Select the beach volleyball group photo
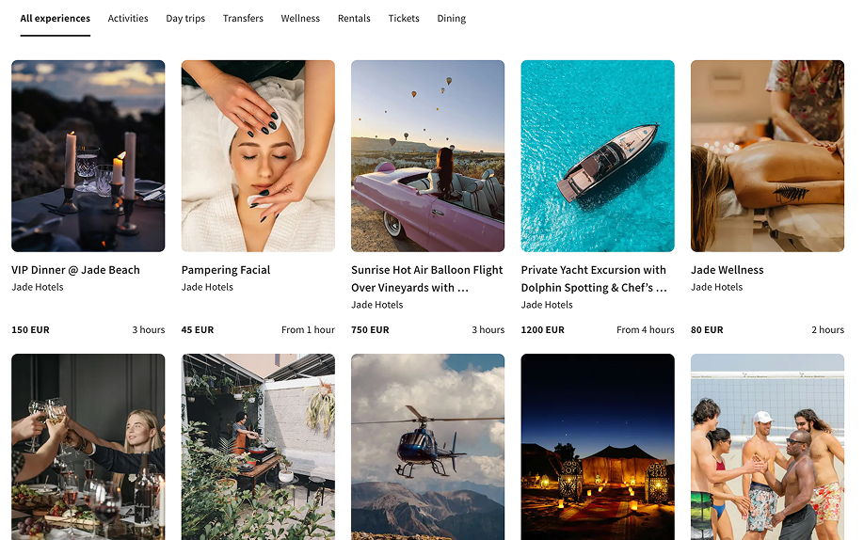The width and height of the screenshot is (864, 540). coord(767,447)
